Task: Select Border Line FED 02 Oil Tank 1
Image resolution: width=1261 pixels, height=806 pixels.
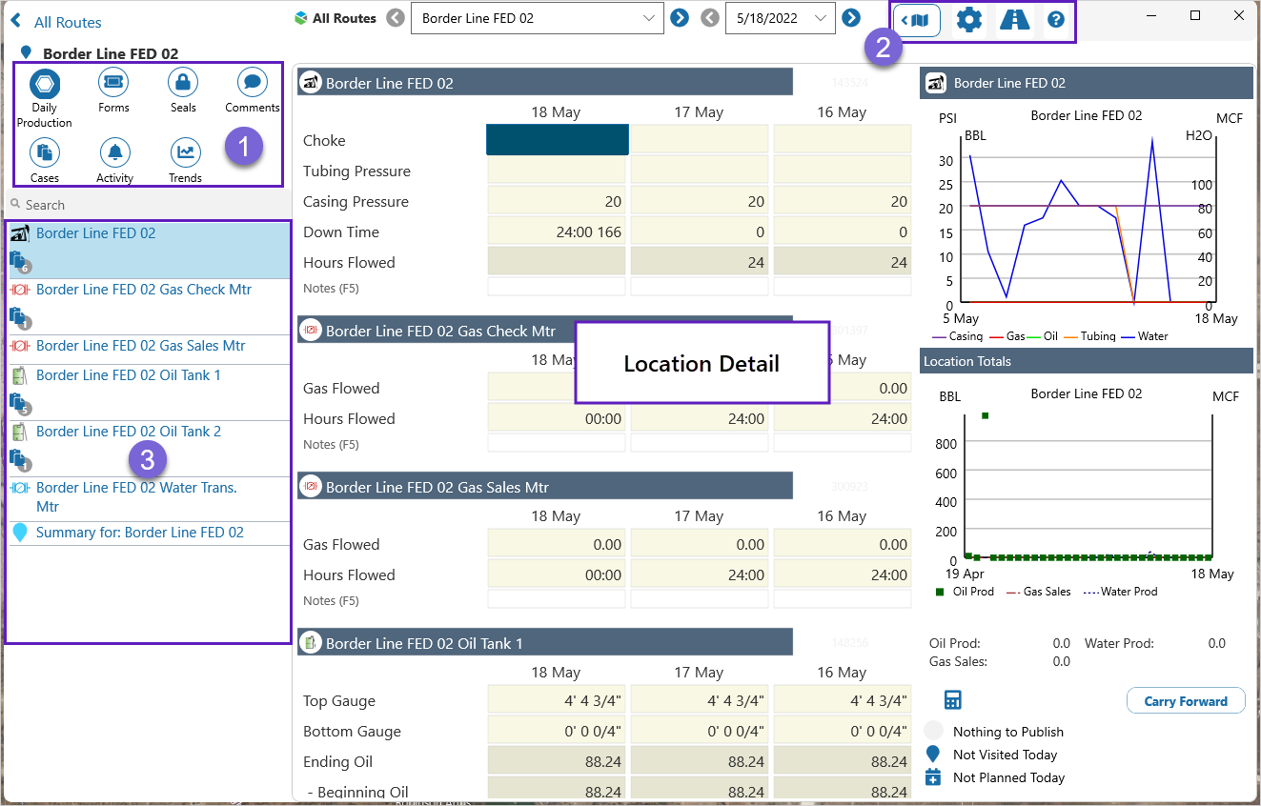Action: (x=128, y=375)
